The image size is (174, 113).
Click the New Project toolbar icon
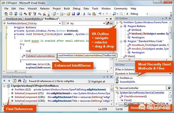[x=54, y=14]
